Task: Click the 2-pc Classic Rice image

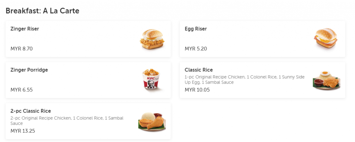Action: 152,121
